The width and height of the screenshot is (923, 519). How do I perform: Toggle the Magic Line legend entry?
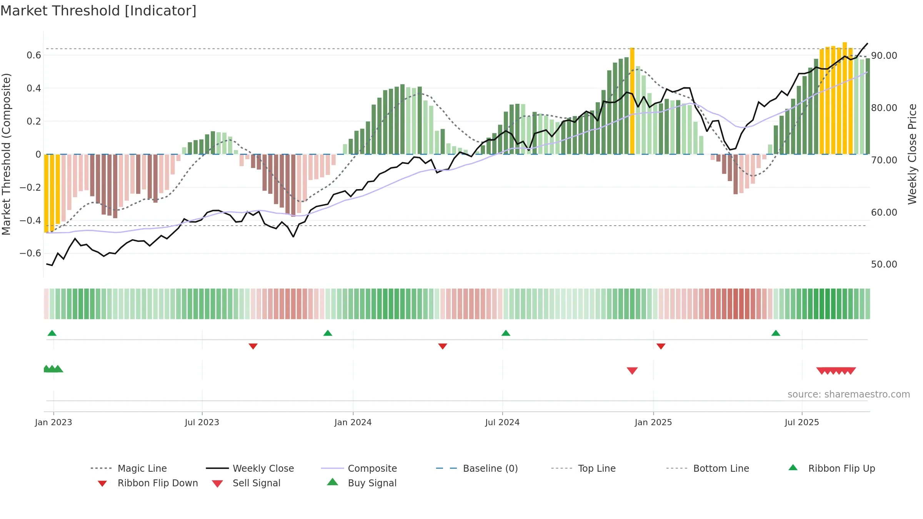(x=129, y=468)
